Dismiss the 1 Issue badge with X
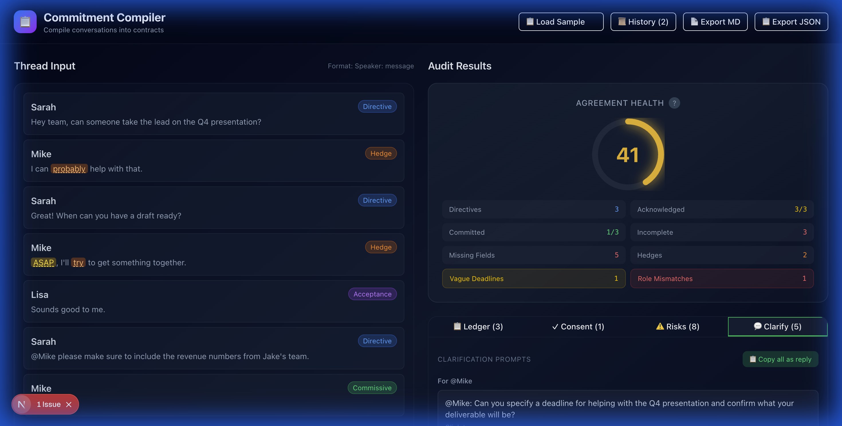The width and height of the screenshot is (842, 426). (x=69, y=405)
